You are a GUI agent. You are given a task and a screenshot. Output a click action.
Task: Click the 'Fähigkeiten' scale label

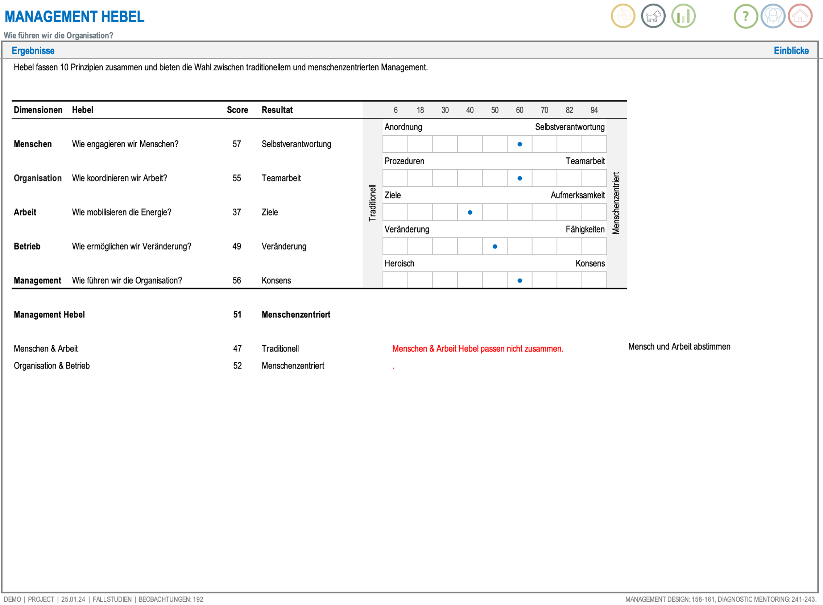pos(585,229)
